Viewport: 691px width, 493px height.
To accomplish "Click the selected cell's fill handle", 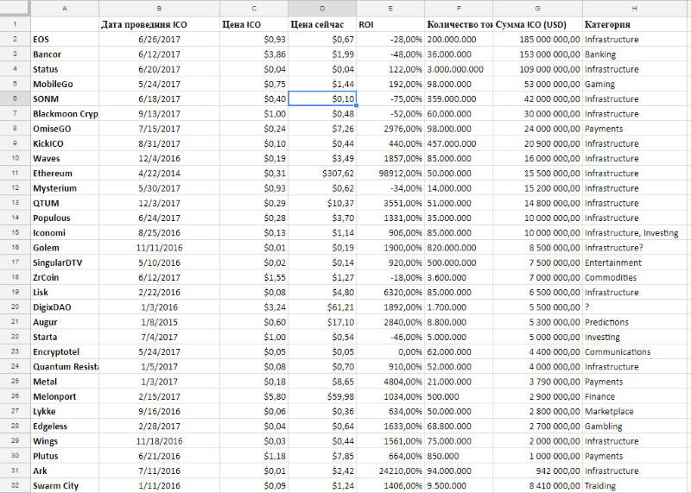I will 356,105.
